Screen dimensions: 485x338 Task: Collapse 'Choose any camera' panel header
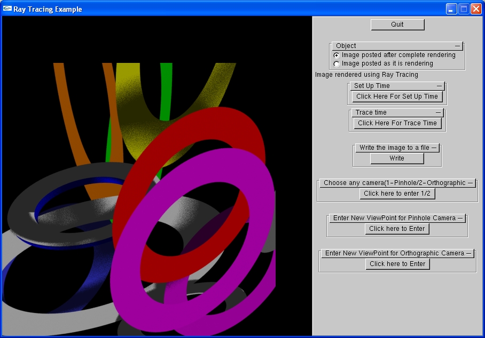(x=397, y=183)
